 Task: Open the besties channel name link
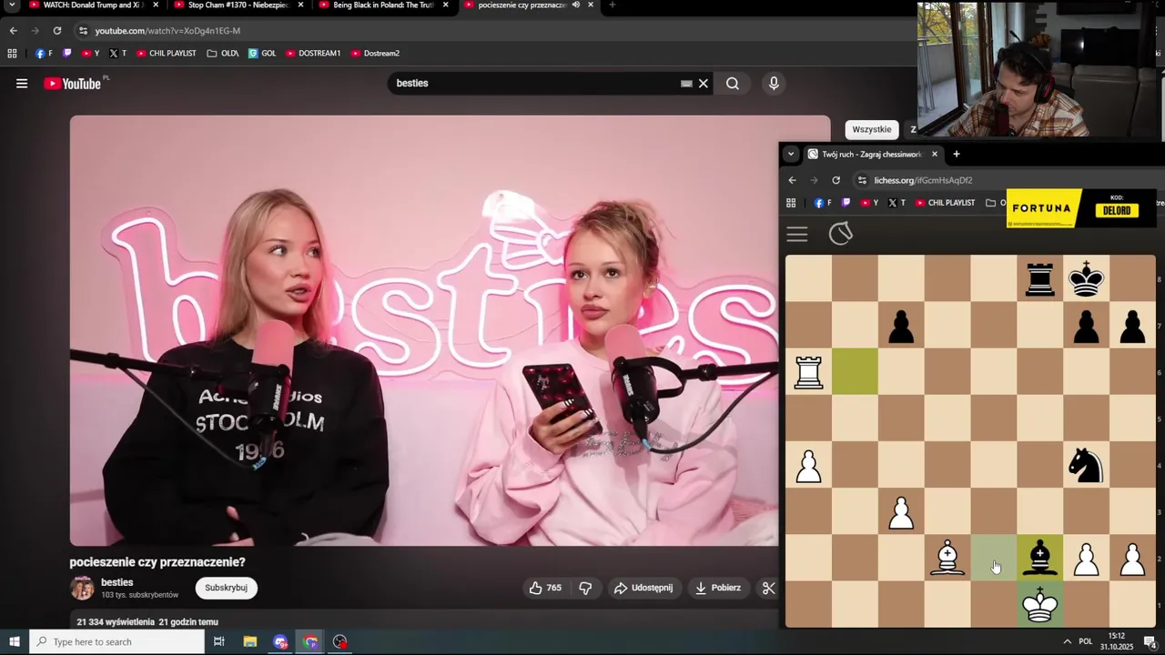coord(117,582)
